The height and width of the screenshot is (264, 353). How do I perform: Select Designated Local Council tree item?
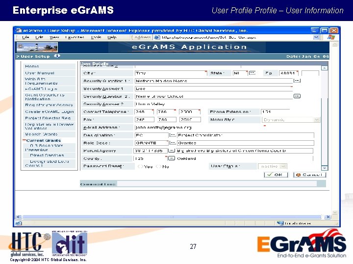47,163
